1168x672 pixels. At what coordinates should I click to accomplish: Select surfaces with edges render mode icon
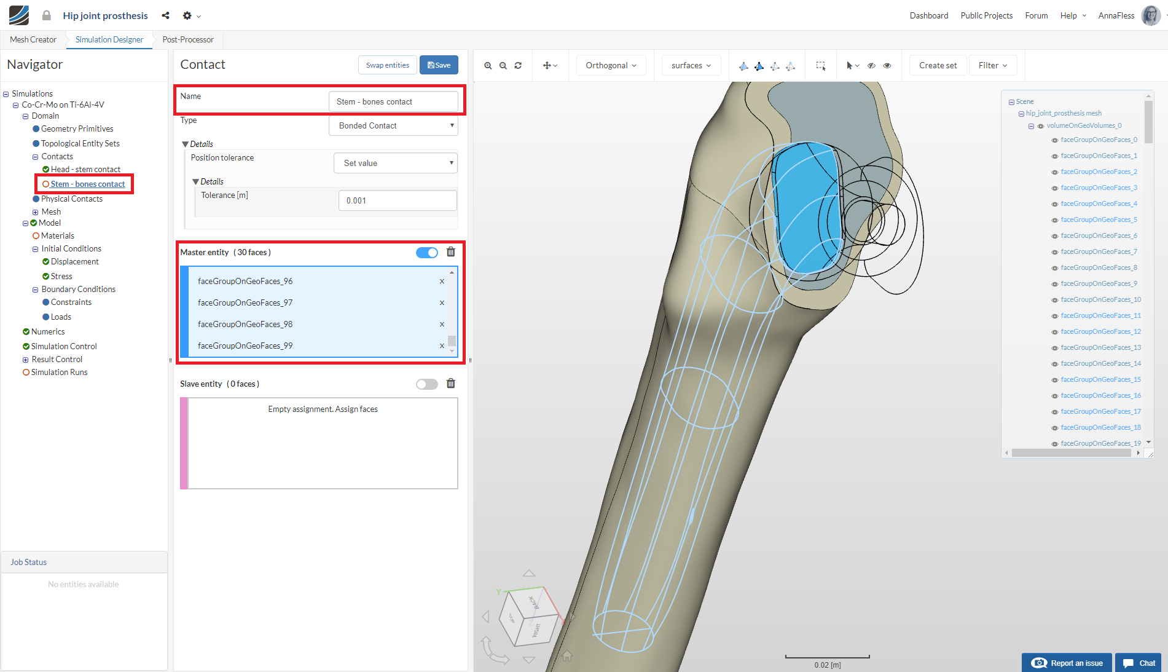coord(759,66)
